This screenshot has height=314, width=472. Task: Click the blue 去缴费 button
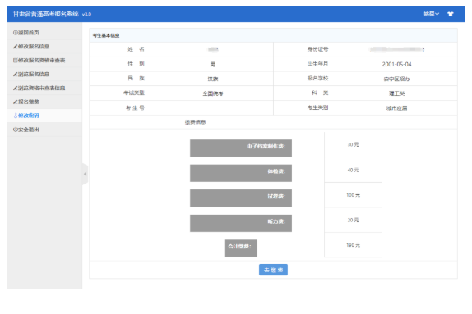[273, 270]
